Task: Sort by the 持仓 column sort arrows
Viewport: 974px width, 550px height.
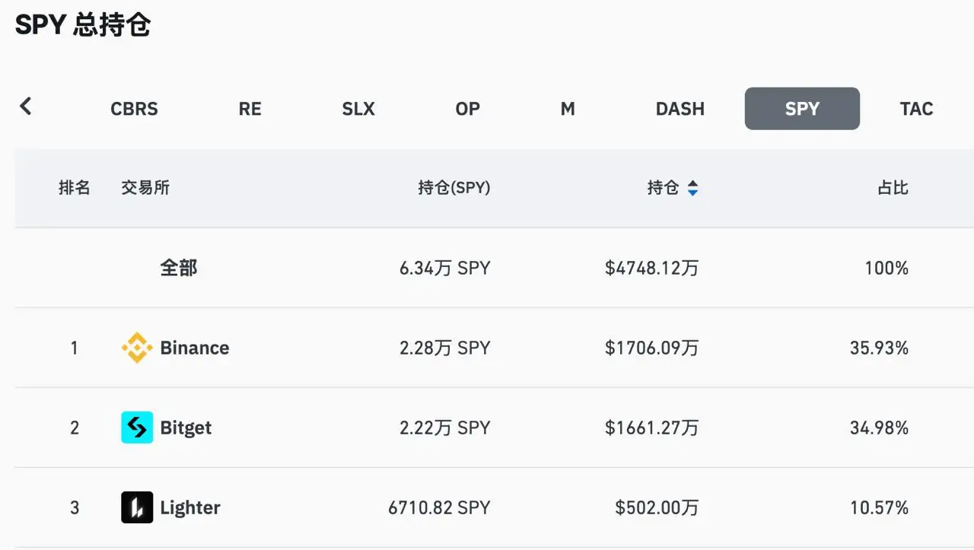Action: click(692, 188)
